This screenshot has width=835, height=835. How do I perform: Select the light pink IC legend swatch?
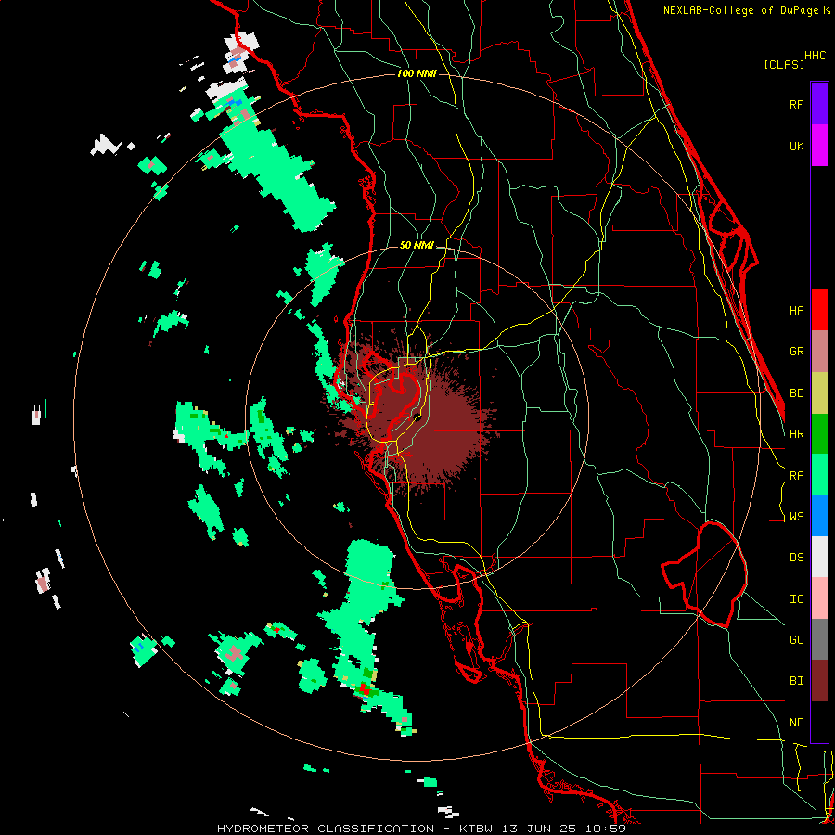[819, 598]
